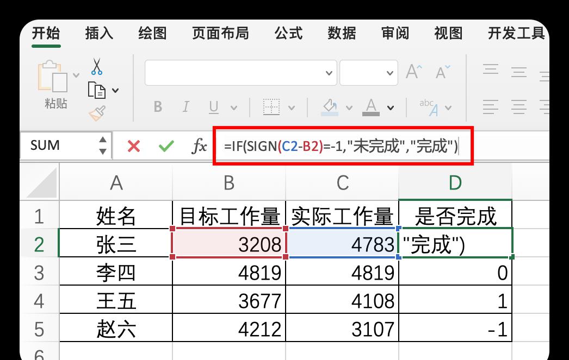Select column D header
Viewport: 569px width, 360px height.
pyautogui.click(x=455, y=182)
